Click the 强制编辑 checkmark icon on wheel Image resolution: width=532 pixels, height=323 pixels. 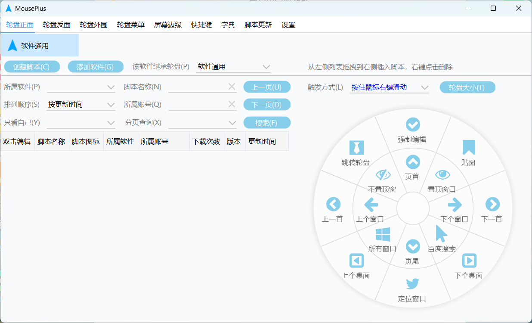pos(413,124)
